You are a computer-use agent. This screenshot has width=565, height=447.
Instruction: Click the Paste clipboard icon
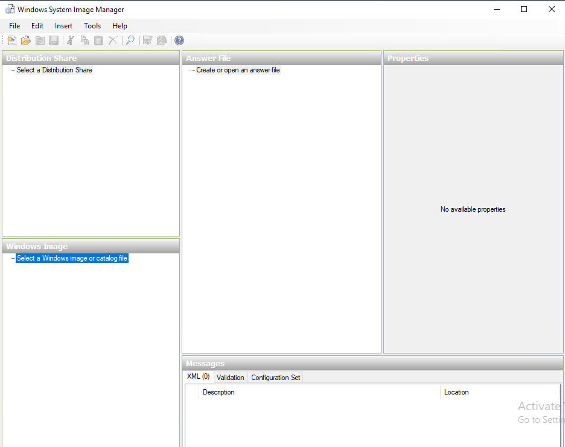tap(98, 40)
